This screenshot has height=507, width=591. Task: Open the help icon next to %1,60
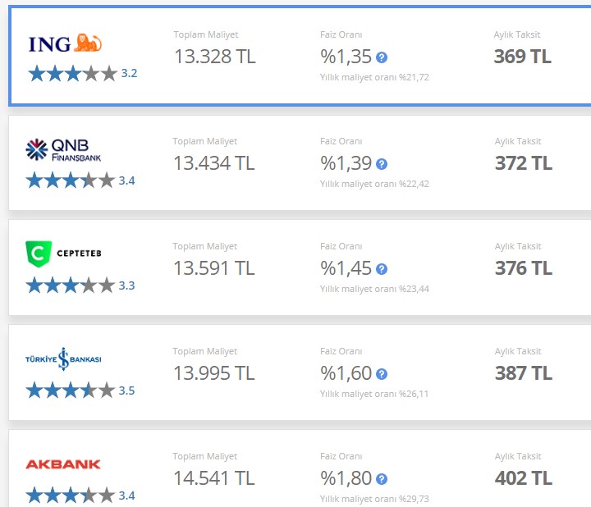[x=382, y=374]
